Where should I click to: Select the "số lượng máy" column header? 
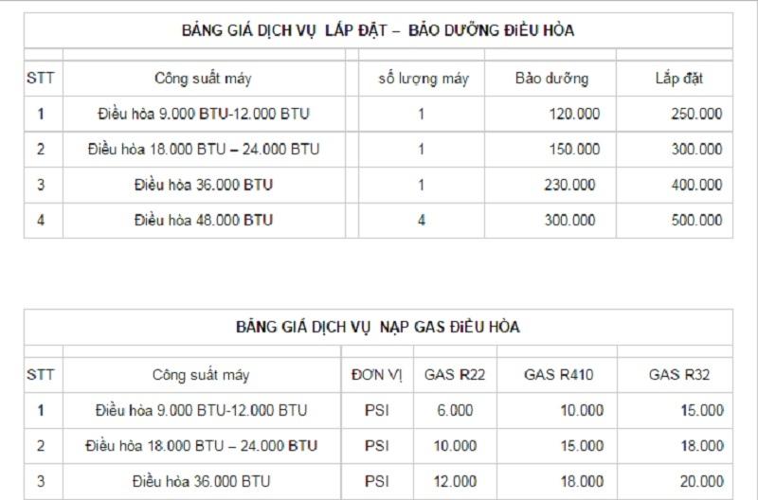(x=423, y=78)
